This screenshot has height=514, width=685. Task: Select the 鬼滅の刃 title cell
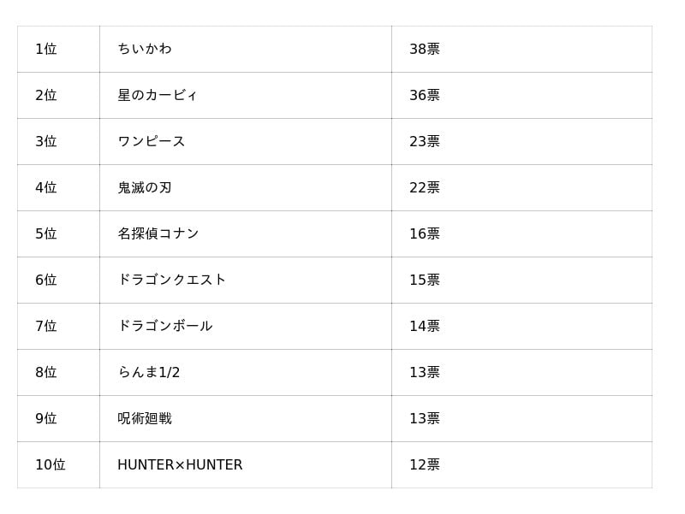pyautogui.click(x=145, y=188)
